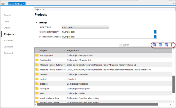Click the path C:\di\projects\oldsales

tap(77, 84)
